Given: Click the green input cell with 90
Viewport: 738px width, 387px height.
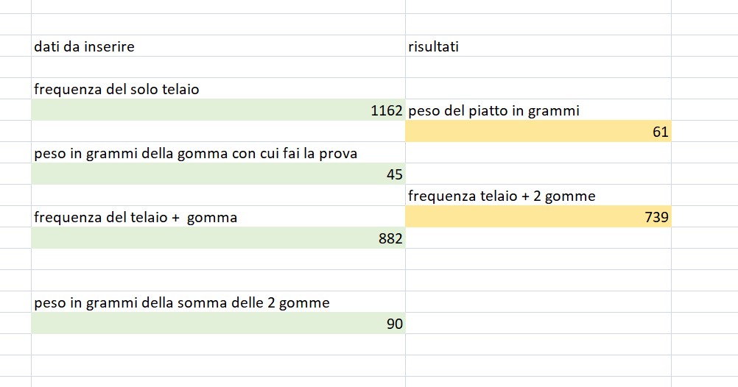Looking at the screenshot, I should 218,324.
